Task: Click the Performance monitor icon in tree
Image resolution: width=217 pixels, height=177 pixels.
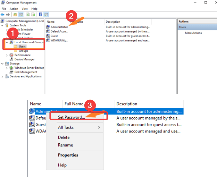Action: (12, 55)
